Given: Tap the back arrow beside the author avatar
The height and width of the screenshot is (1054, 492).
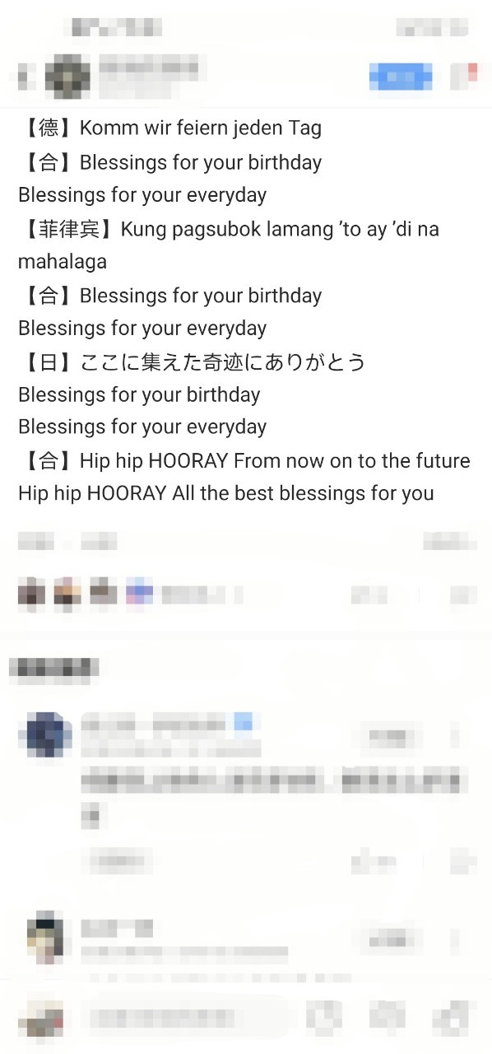Looking at the screenshot, I should [x=25, y=77].
